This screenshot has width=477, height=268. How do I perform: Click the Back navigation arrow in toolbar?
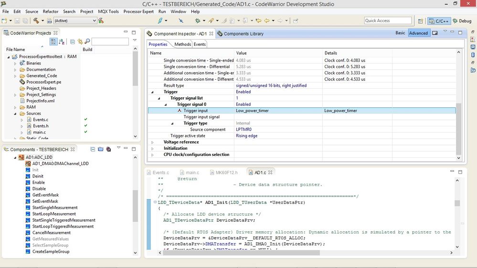point(266,21)
